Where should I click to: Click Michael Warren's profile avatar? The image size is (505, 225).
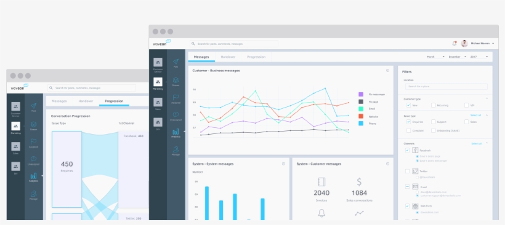tap(464, 44)
